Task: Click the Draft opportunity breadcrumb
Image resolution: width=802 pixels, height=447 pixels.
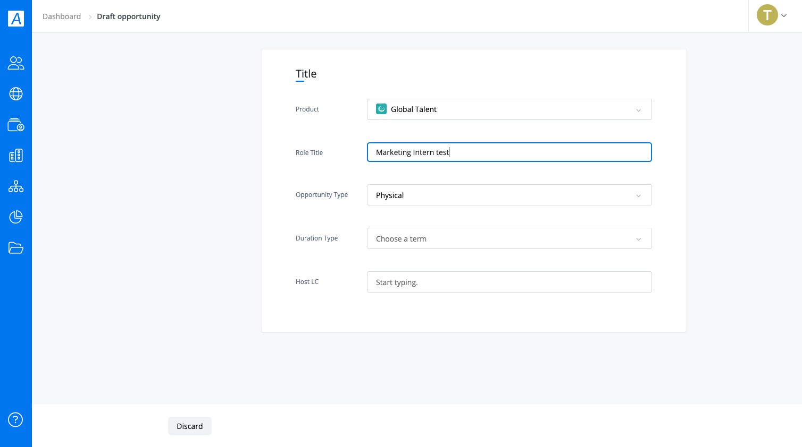Action: 129,16
